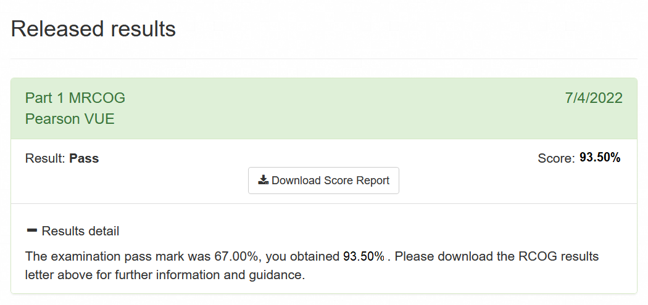Click the green exam header panel

pos(324,108)
